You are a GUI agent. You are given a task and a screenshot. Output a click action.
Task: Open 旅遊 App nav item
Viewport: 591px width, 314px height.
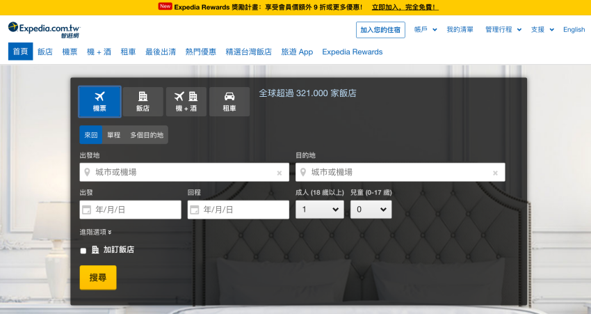(x=297, y=52)
